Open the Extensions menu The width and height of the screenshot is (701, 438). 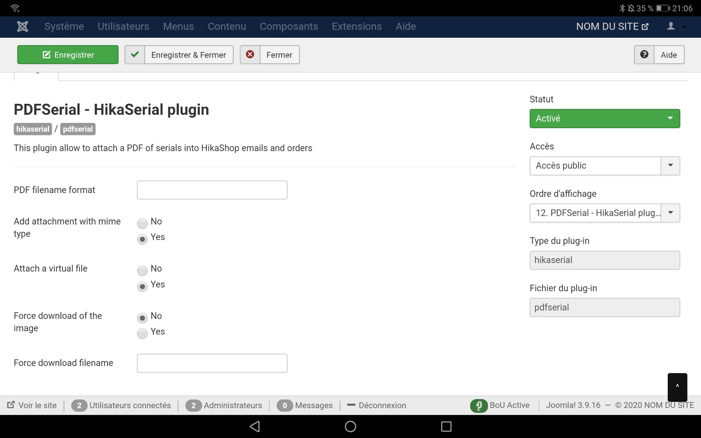coord(357,26)
